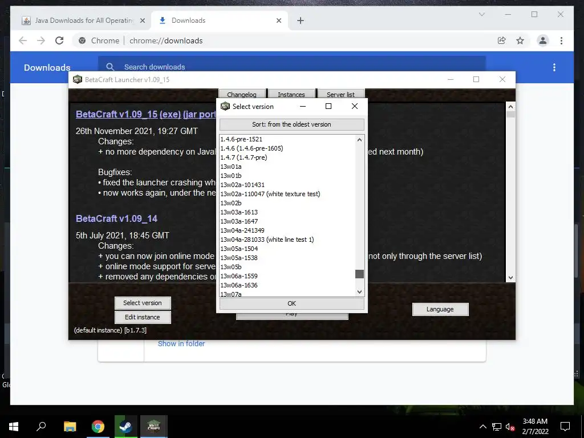Open the Windows Start menu
The height and width of the screenshot is (438, 584).
(14, 427)
